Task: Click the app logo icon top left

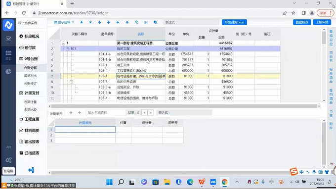Action: 8,25
